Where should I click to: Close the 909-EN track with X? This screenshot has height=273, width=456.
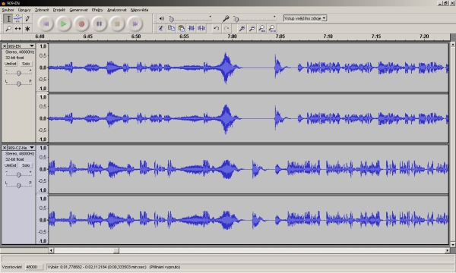click(x=5, y=45)
